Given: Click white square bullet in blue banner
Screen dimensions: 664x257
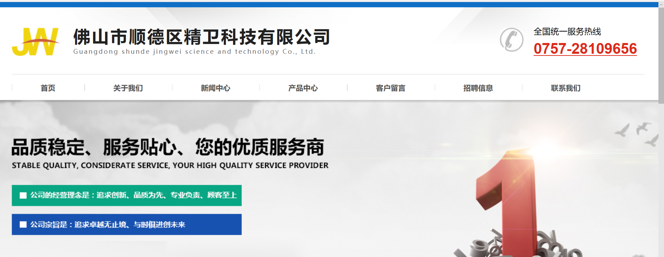Looking at the screenshot, I should coord(23,224).
